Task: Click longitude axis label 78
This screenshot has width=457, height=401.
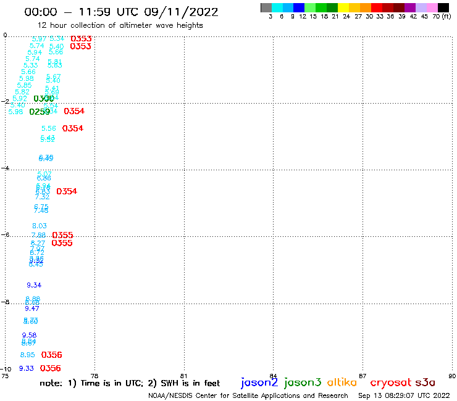Action: point(94,376)
